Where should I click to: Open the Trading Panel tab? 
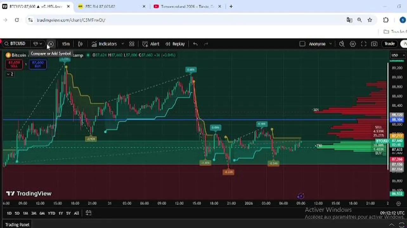coord(17,225)
